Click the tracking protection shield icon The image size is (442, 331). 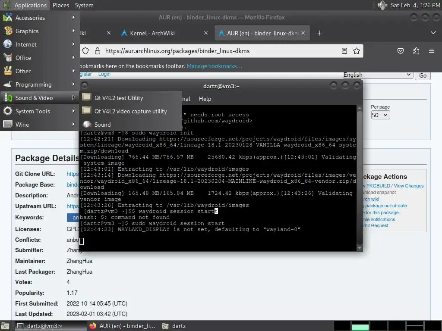click(x=86, y=51)
